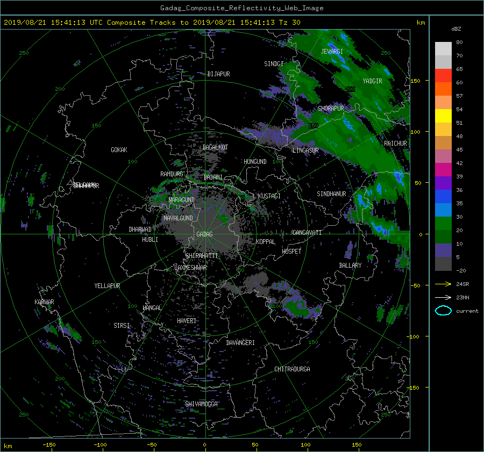Click the NAVALGUND city label
Image resolution: width=484 pixels, height=452 pixels.
click(x=178, y=218)
